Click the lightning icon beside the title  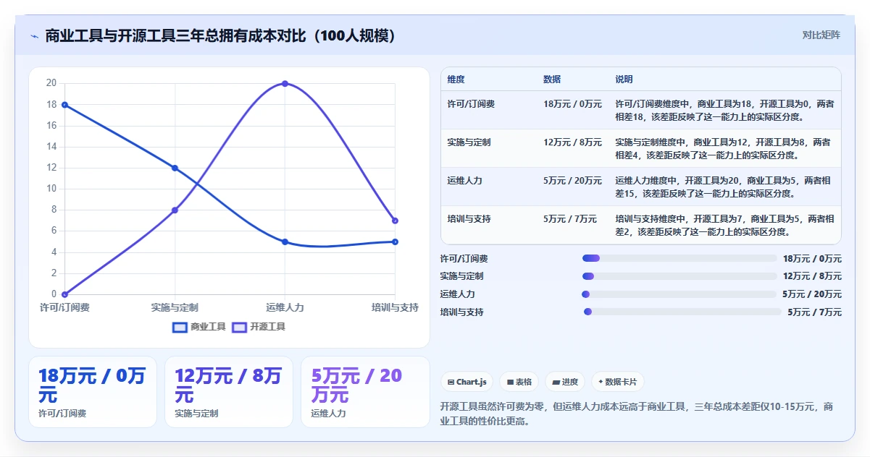[34, 36]
